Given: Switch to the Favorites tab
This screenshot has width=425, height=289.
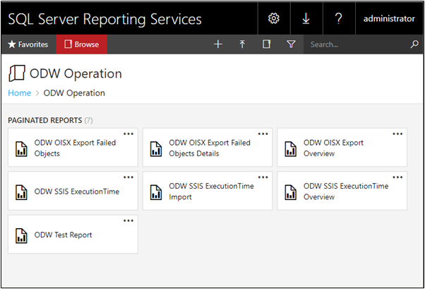Looking at the screenshot, I should point(28,45).
